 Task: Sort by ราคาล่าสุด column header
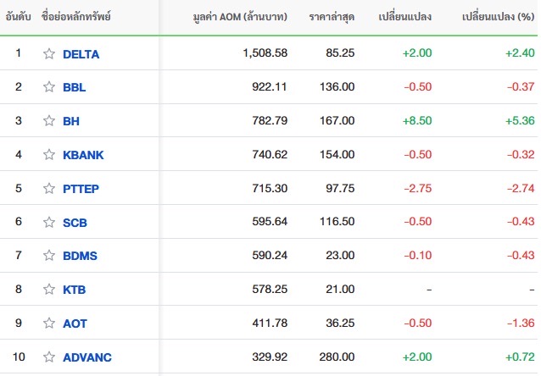(x=332, y=17)
